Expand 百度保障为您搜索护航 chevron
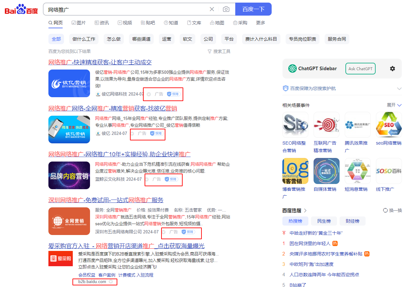Image resolution: width=413 pixels, height=287 pixels. [x=399, y=88]
